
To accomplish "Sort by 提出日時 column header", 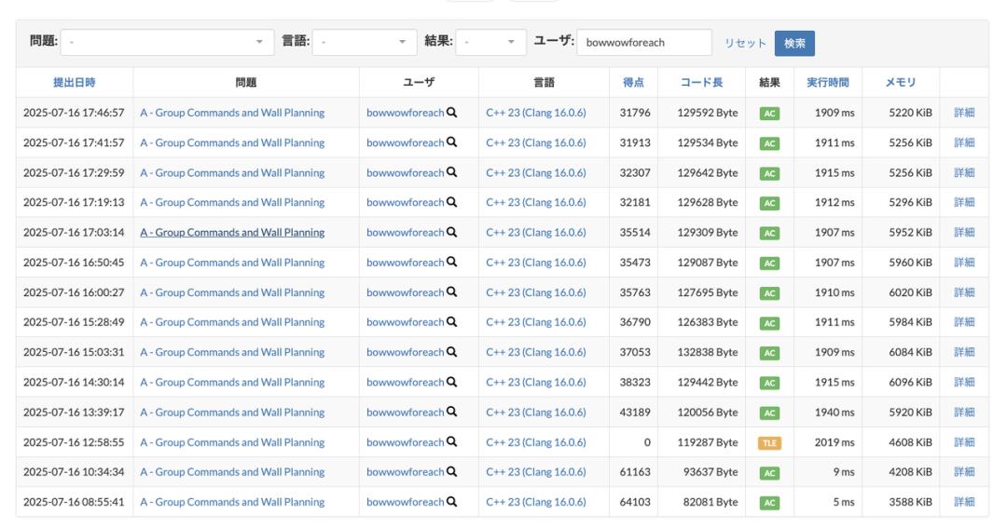I will [x=75, y=82].
